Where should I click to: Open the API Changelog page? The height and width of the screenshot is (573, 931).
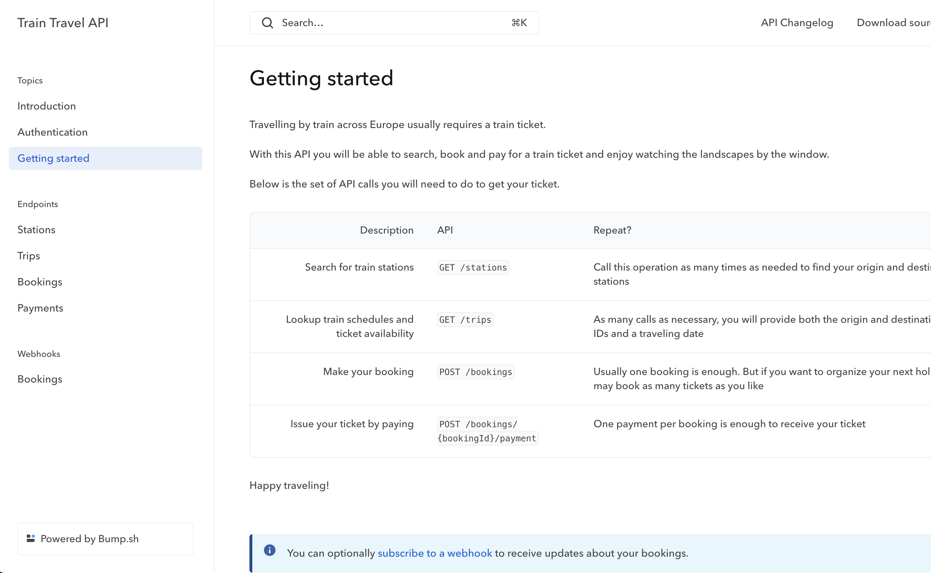click(797, 23)
